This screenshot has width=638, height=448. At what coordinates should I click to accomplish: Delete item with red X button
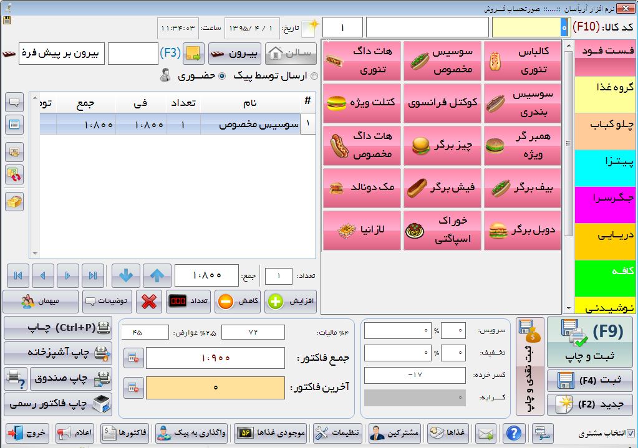click(x=149, y=301)
